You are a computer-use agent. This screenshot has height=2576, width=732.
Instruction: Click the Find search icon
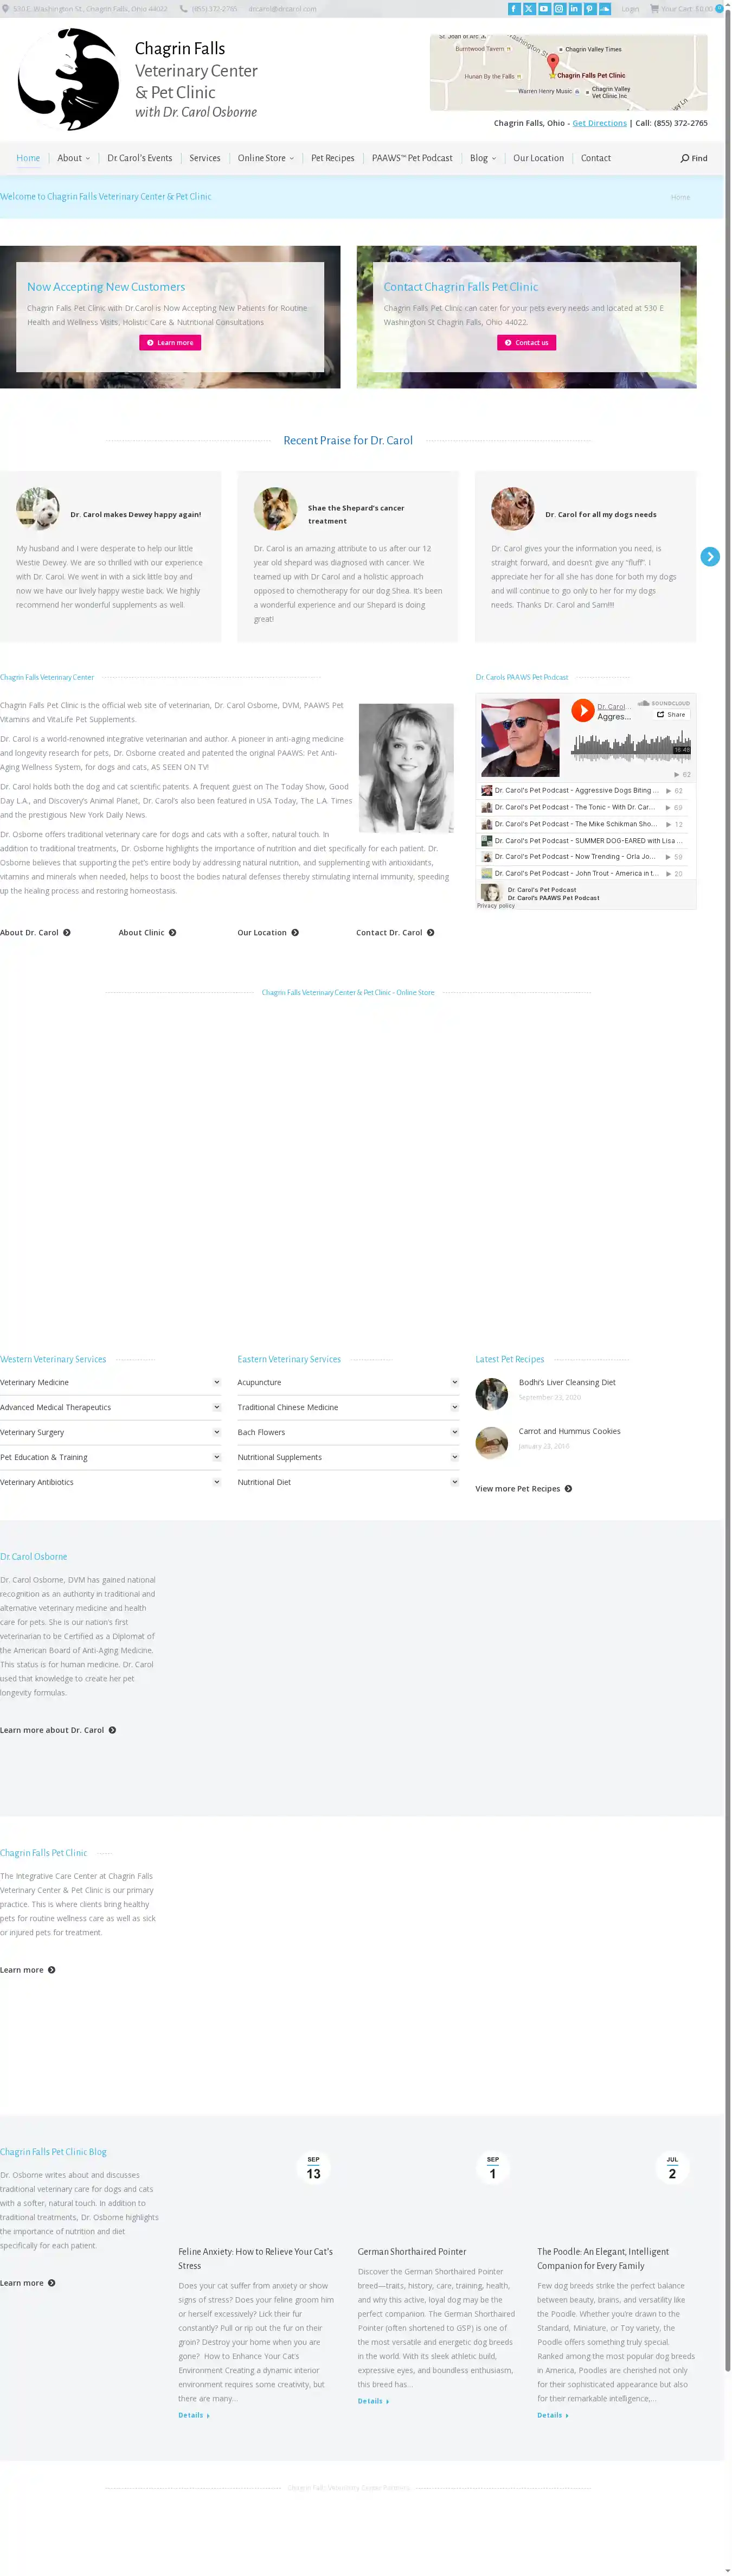[x=693, y=158]
